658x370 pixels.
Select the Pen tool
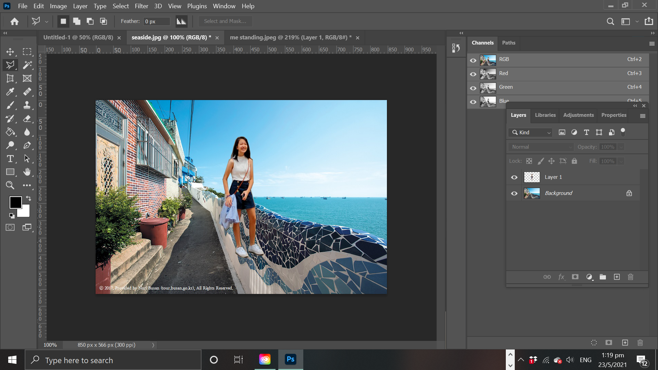coord(27,145)
